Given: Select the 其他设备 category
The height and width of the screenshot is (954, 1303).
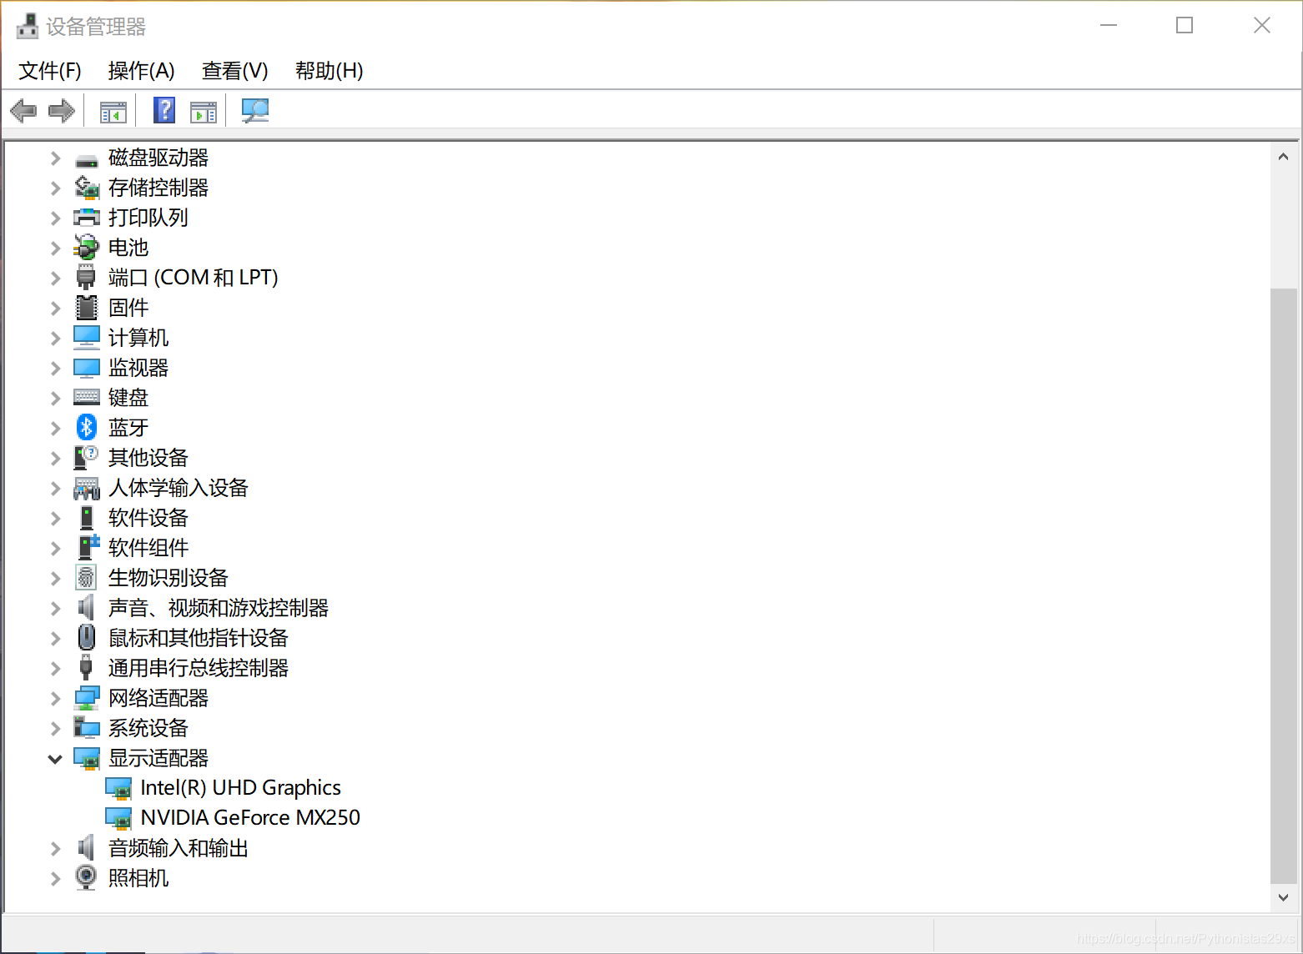Looking at the screenshot, I should tap(148, 458).
